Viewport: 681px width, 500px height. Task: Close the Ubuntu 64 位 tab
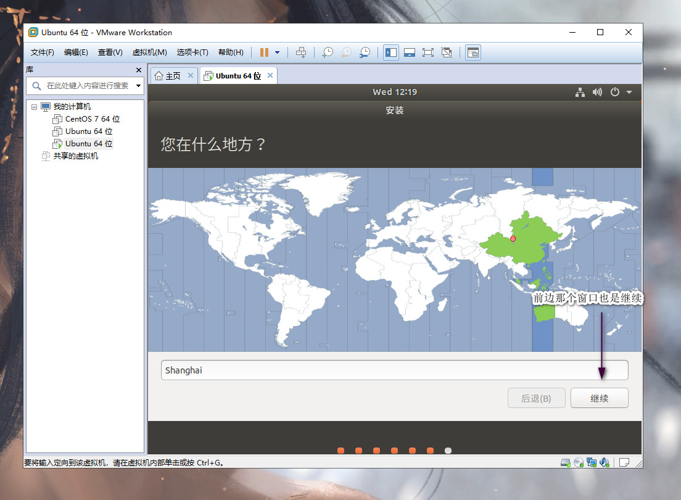pyautogui.click(x=270, y=75)
